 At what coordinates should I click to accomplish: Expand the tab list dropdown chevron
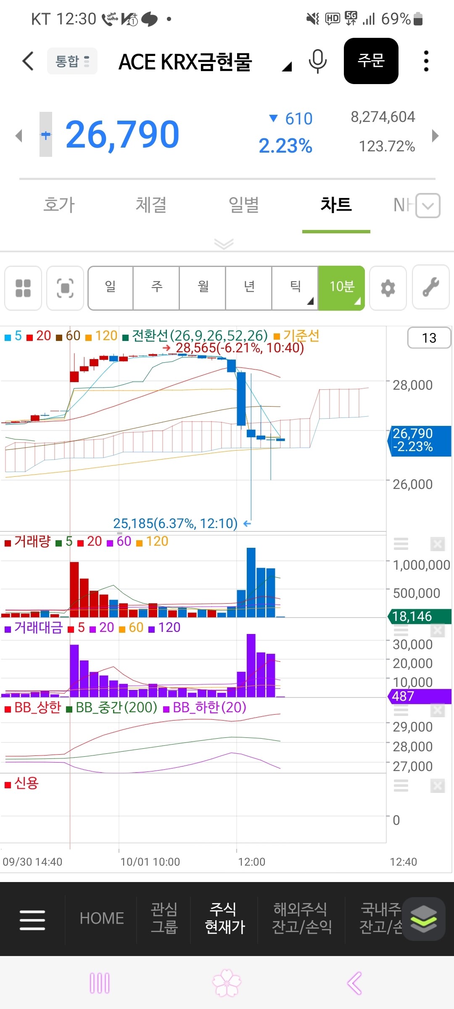click(x=428, y=206)
